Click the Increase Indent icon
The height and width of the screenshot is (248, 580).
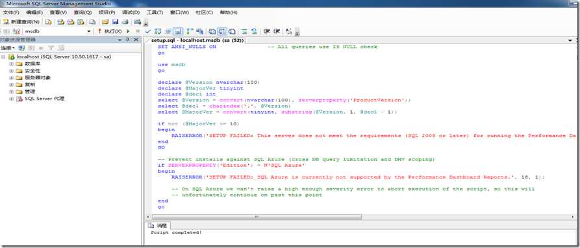pos(276,31)
